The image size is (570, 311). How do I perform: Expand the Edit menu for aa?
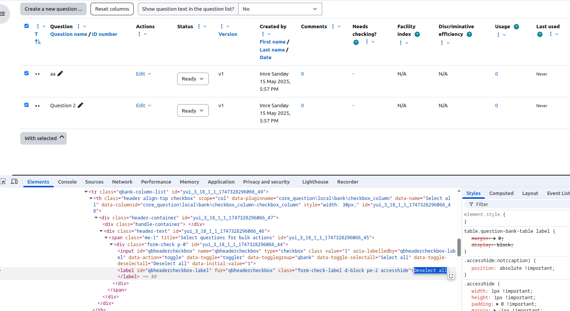click(x=144, y=74)
